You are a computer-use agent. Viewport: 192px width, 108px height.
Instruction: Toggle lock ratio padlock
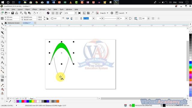point(47,19)
